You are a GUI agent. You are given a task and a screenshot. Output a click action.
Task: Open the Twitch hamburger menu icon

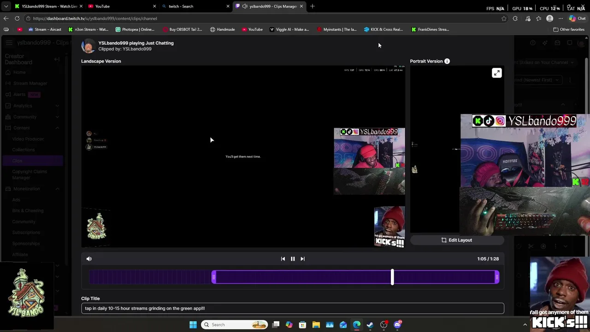[9, 43]
